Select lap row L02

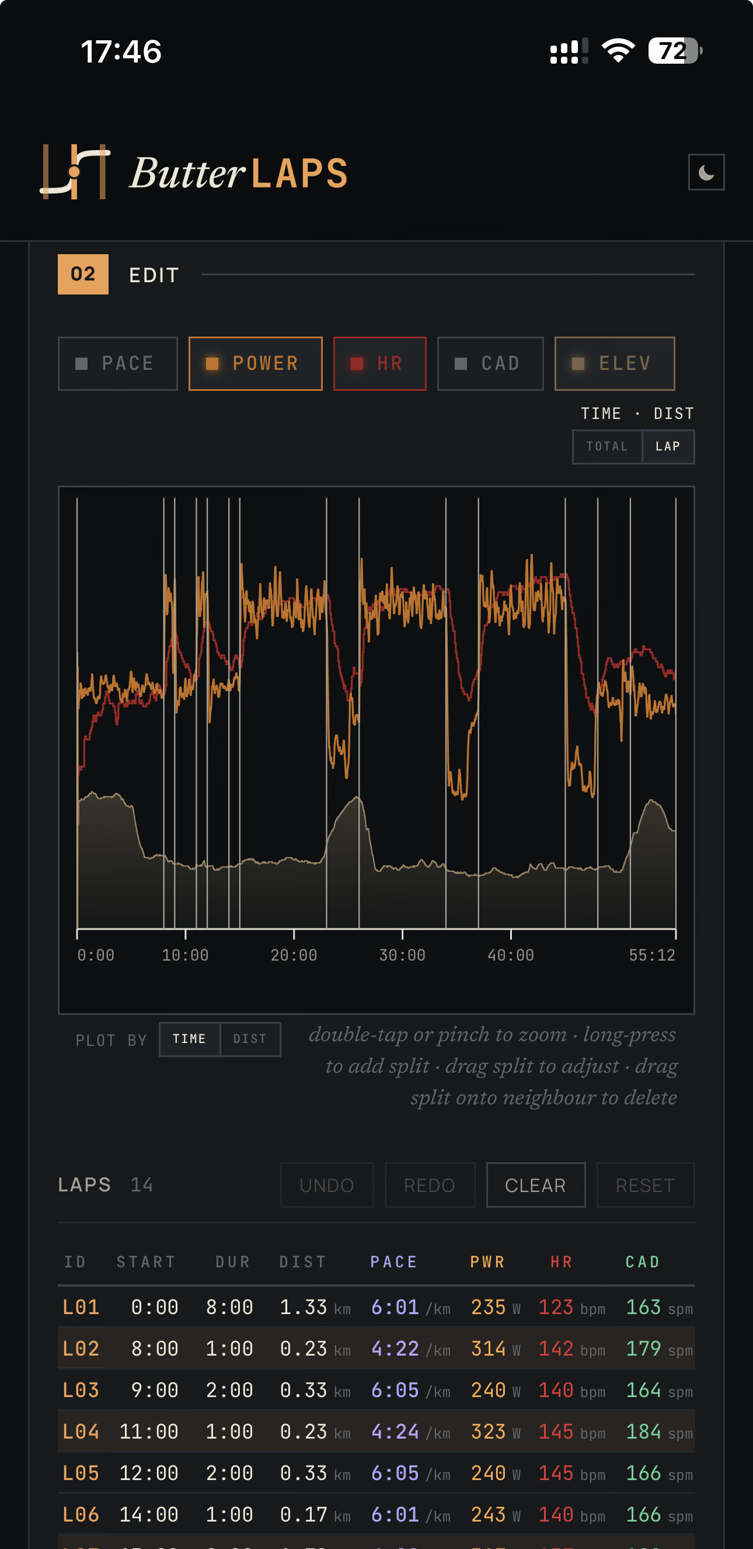tap(376, 1349)
